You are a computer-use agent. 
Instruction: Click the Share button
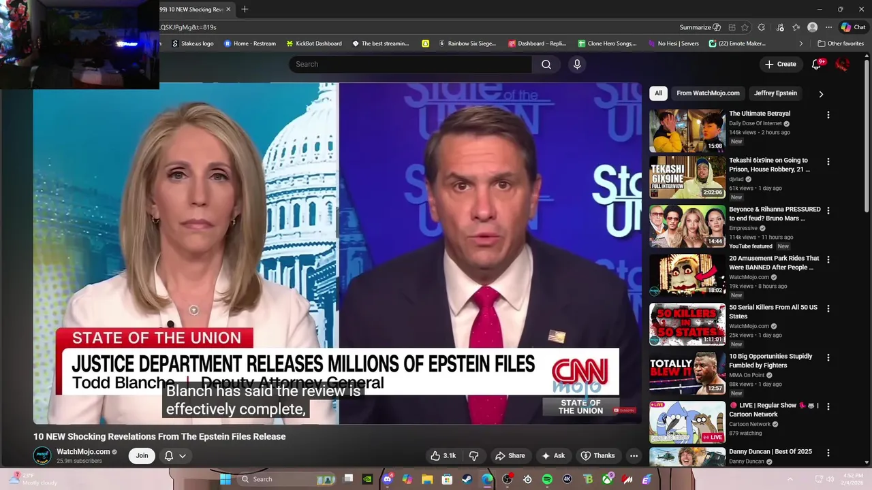click(510, 456)
